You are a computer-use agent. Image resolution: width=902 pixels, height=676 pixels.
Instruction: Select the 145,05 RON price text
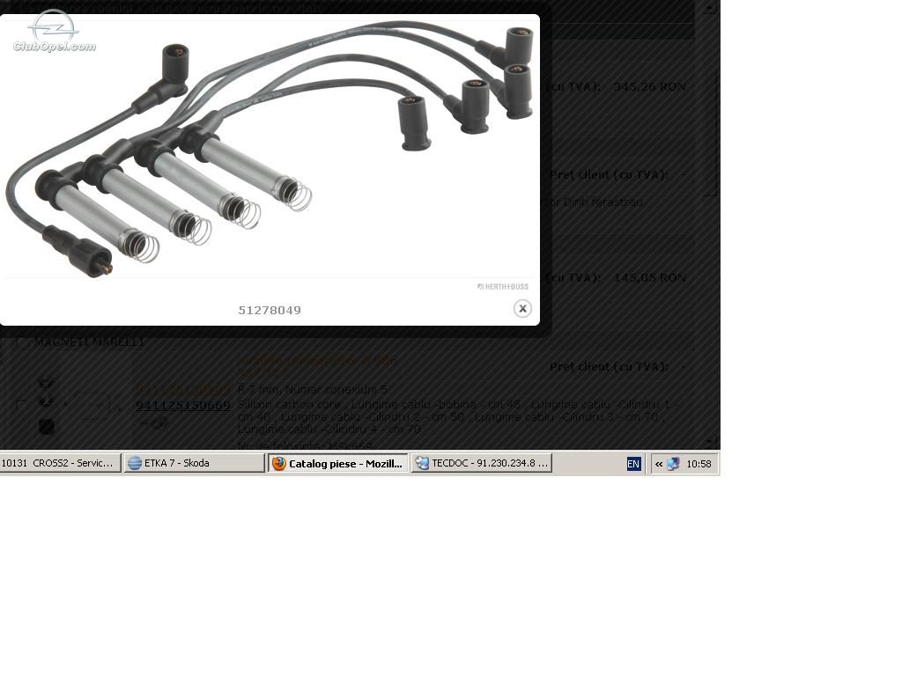point(649,277)
